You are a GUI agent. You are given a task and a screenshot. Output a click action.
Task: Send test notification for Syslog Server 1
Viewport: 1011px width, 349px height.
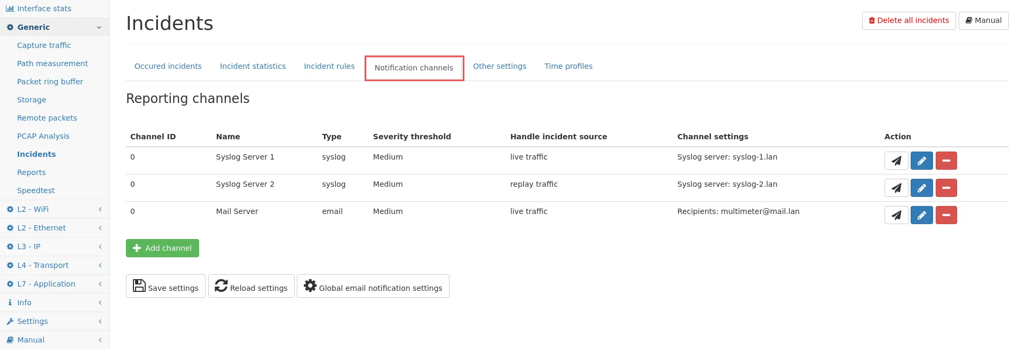click(x=896, y=161)
